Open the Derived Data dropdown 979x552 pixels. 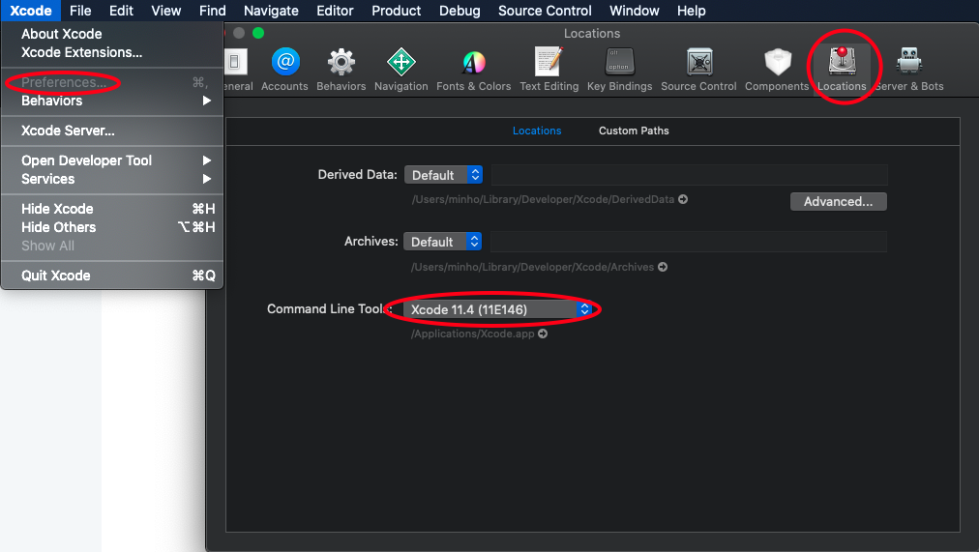(443, 175)
